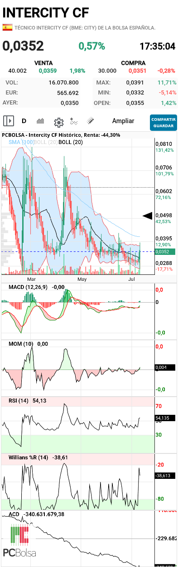
Task: Open the side panel toggle icon
Action: click(x=8, y=121)
